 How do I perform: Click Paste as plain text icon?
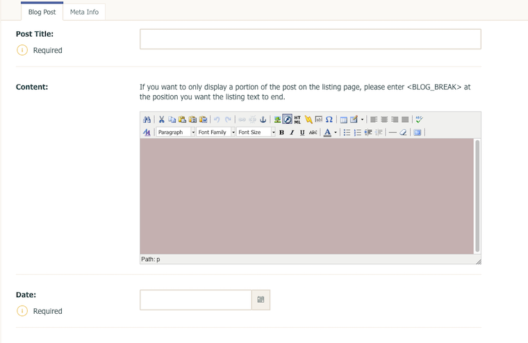pos(192,119)
